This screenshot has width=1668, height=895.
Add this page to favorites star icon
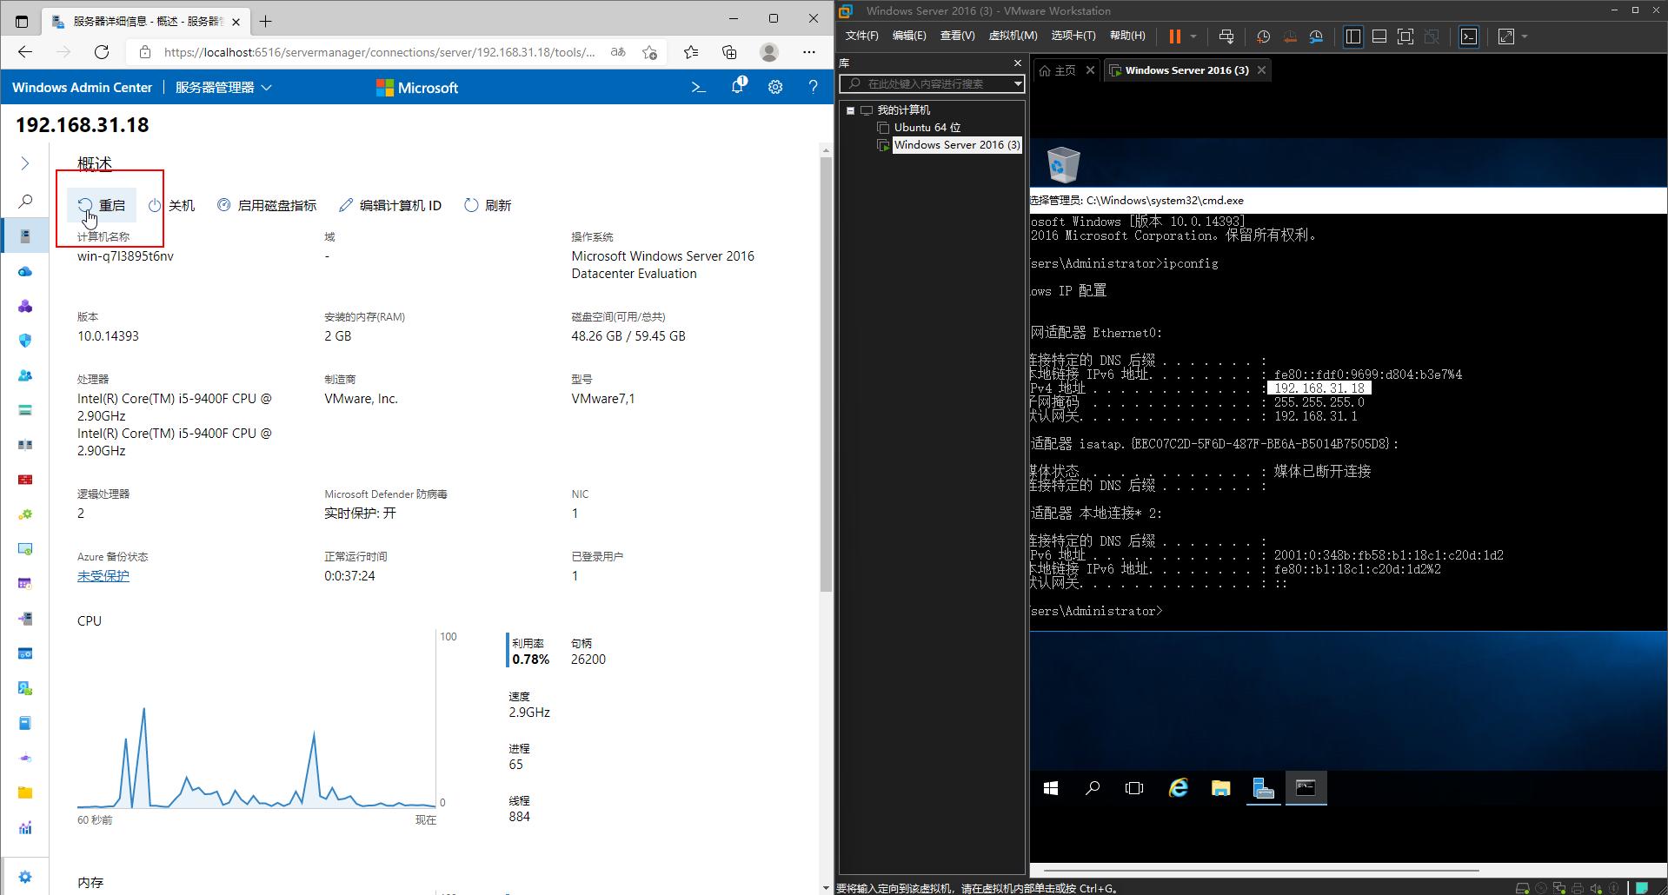coord(649,52)
